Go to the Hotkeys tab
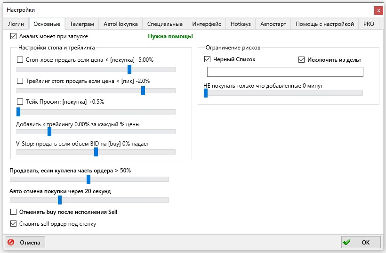The width and height of the screenshot is (386, 253). pos(241,24)
